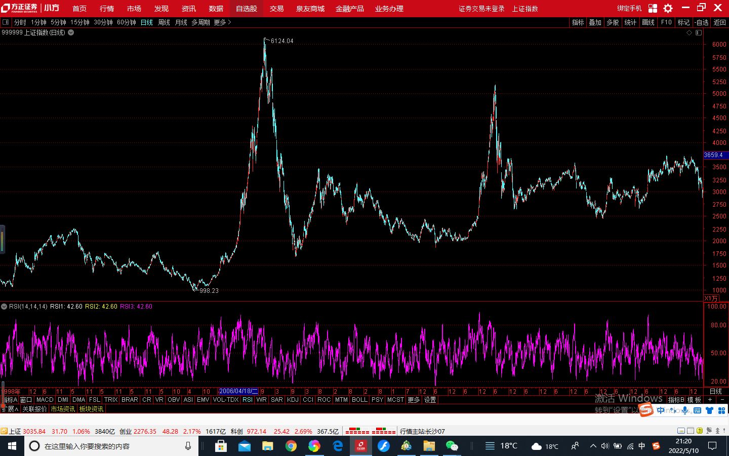The height and width of the screenshot is (456, 729).
Task: Open the RSI indicator dropdown arrow
Action: pyautogui.click(x=4, y=307)
